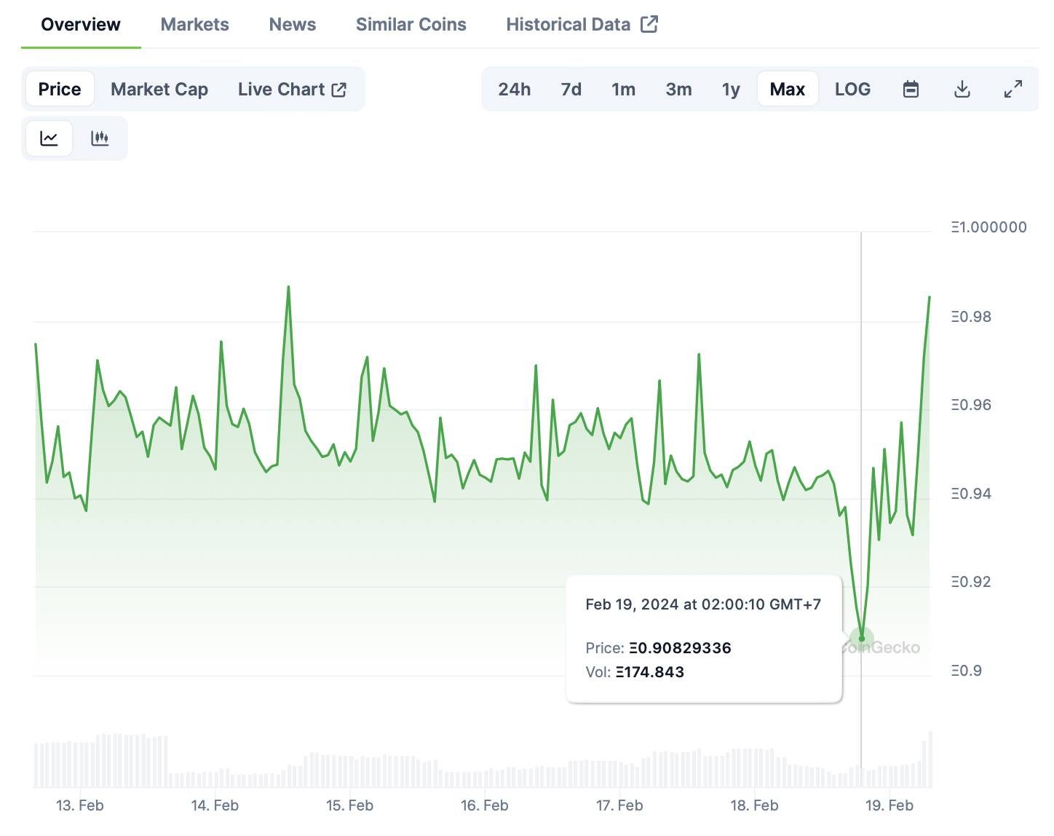This screenshot has width=1054, height=836.
Task: Select Price chart mode
Action: pyautogui.click(x=60, y=90)
